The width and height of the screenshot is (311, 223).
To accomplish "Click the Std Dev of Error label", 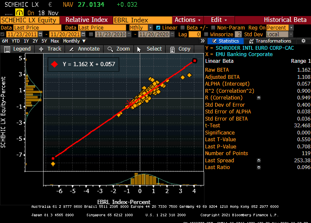I will point(225,105).
